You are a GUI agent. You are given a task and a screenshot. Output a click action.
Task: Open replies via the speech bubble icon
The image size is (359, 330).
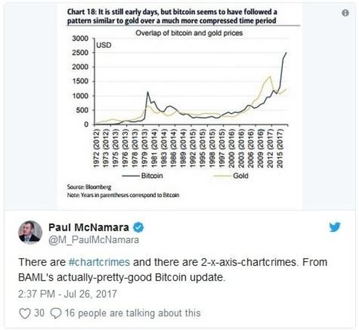coord(56,313)
